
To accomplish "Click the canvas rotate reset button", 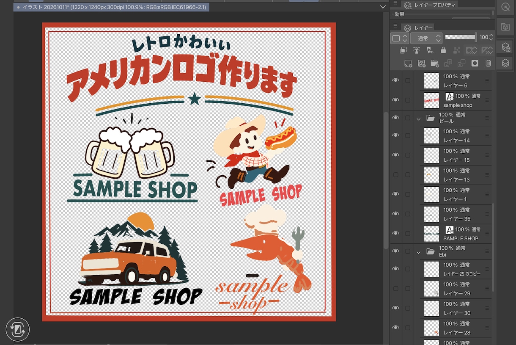I will (x=18, y=329).
